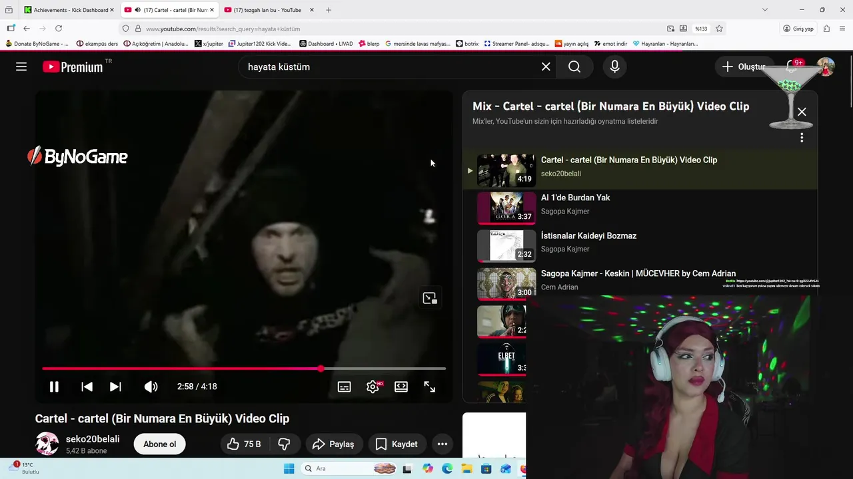This screenshot has height=479, width=853.
Task: Open more actions ellipsis under video
Action: coord(442,444)
